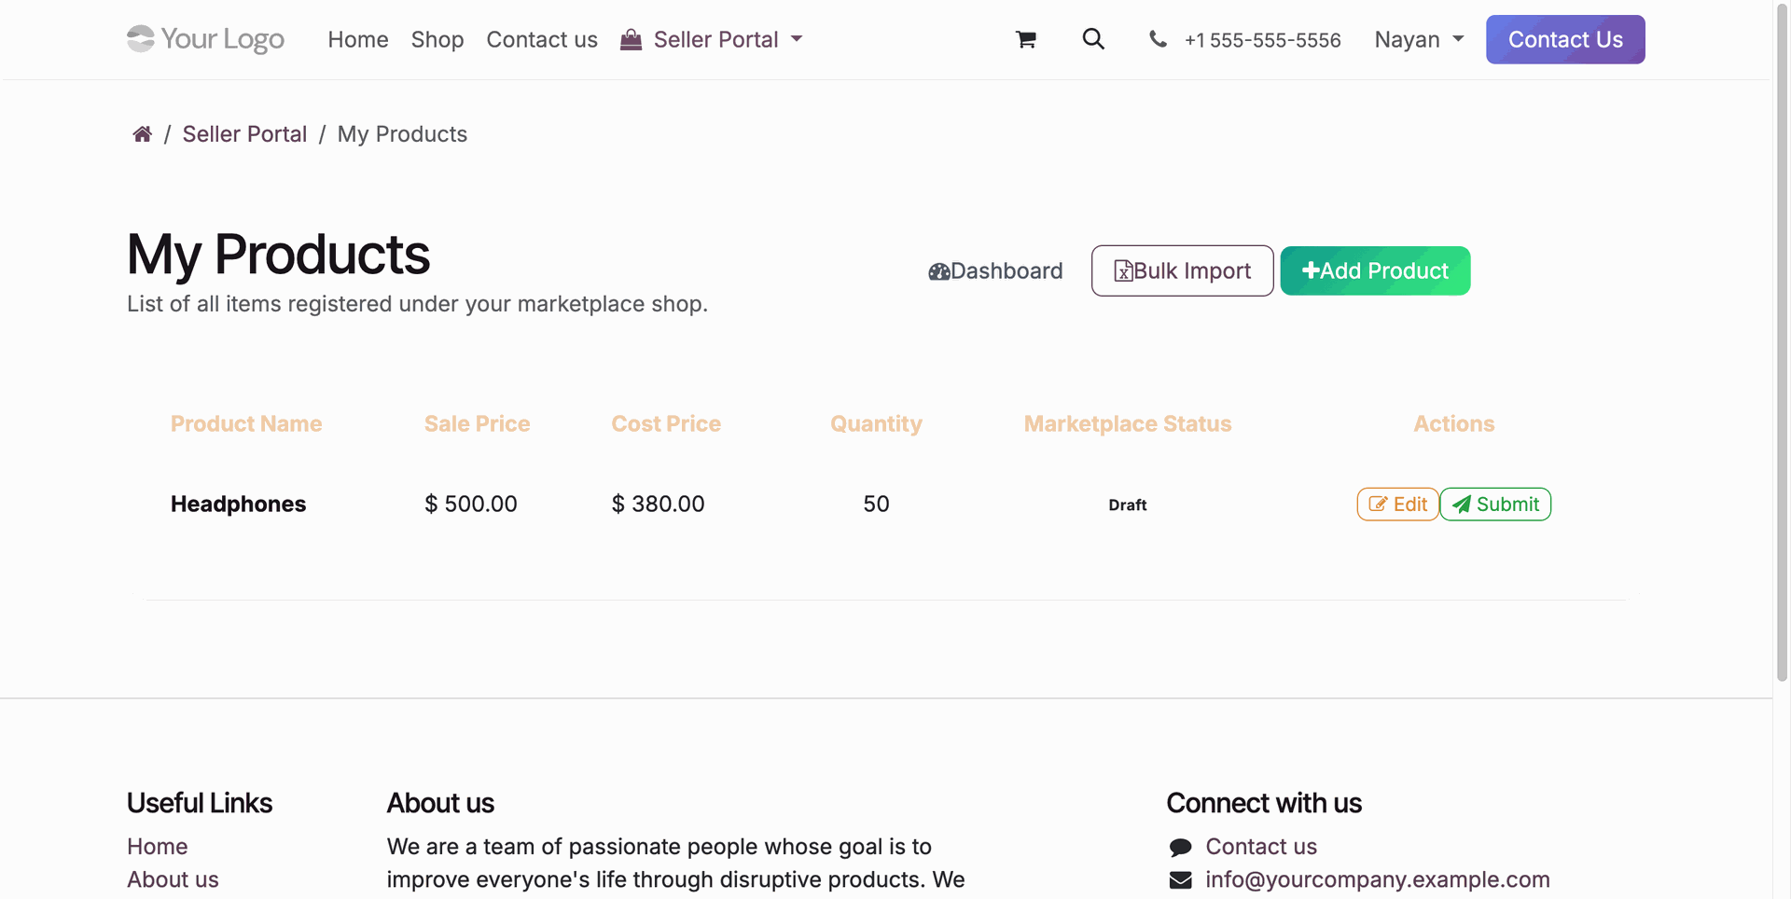
Task: Edit the Headphones product
Action: point(1397,505)
